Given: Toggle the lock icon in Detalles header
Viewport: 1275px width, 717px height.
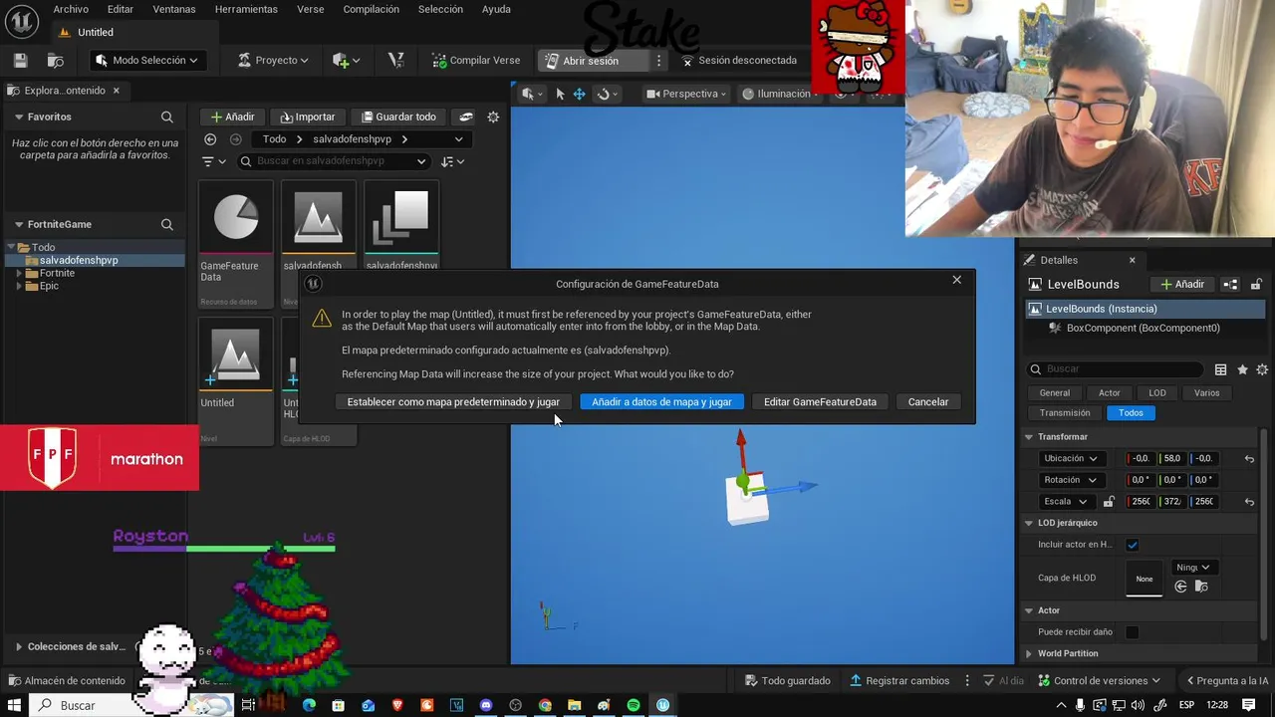Looking at the screenshot, I should point(1256,285).
